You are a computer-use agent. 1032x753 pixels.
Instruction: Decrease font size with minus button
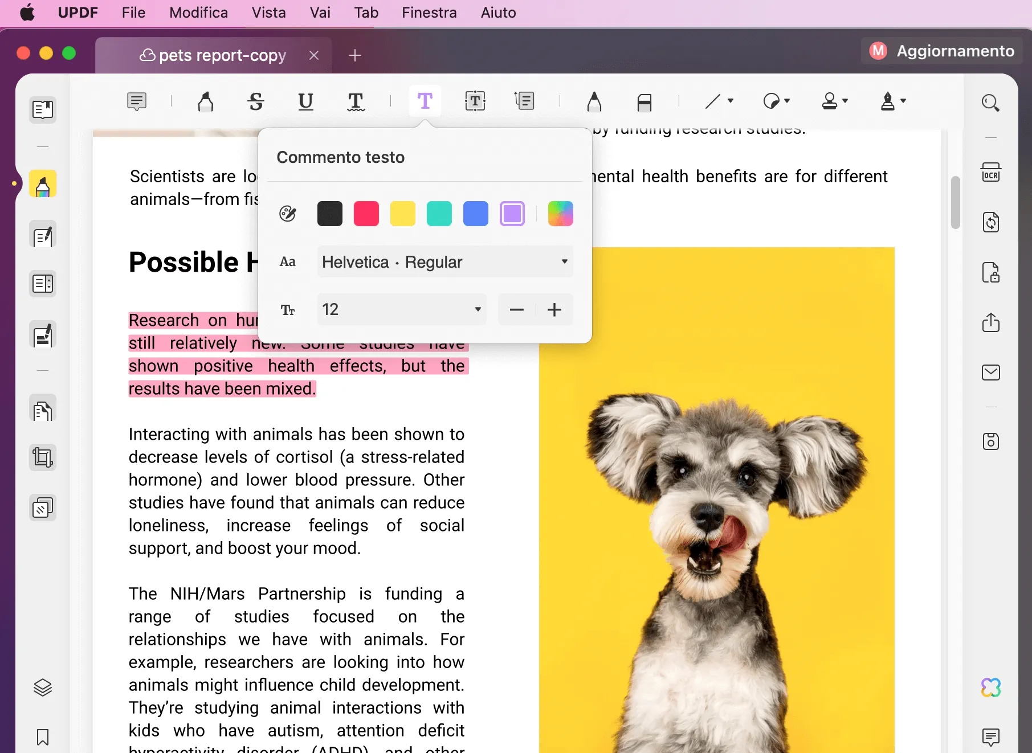pos(517,309)
